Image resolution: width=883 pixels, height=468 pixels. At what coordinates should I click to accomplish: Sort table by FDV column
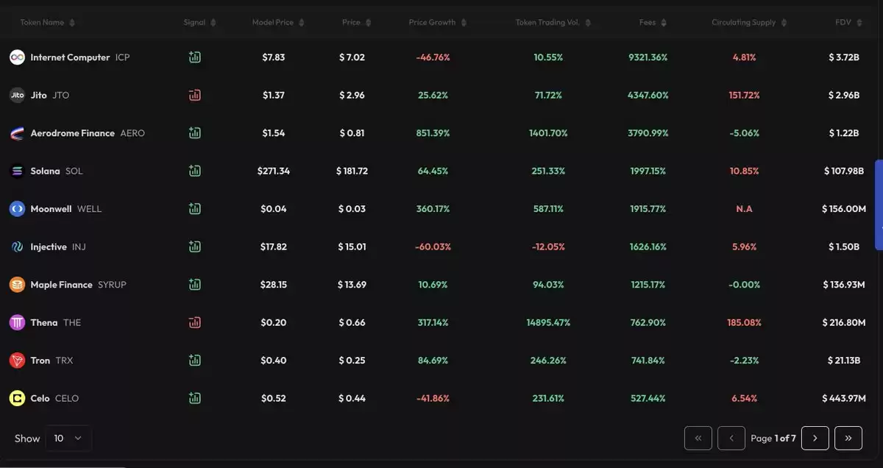click(x=848, y=23)
